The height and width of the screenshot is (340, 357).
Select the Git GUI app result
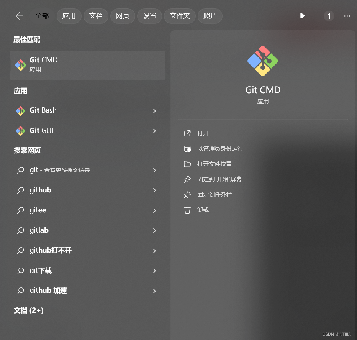point(88,131)
